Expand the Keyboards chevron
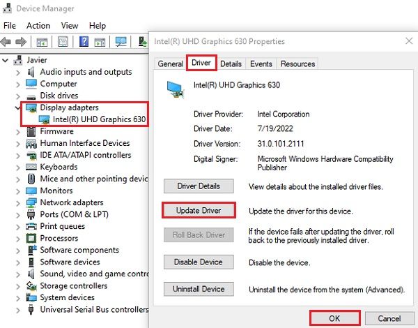This screenshot has width=418, height=328. 18,167
